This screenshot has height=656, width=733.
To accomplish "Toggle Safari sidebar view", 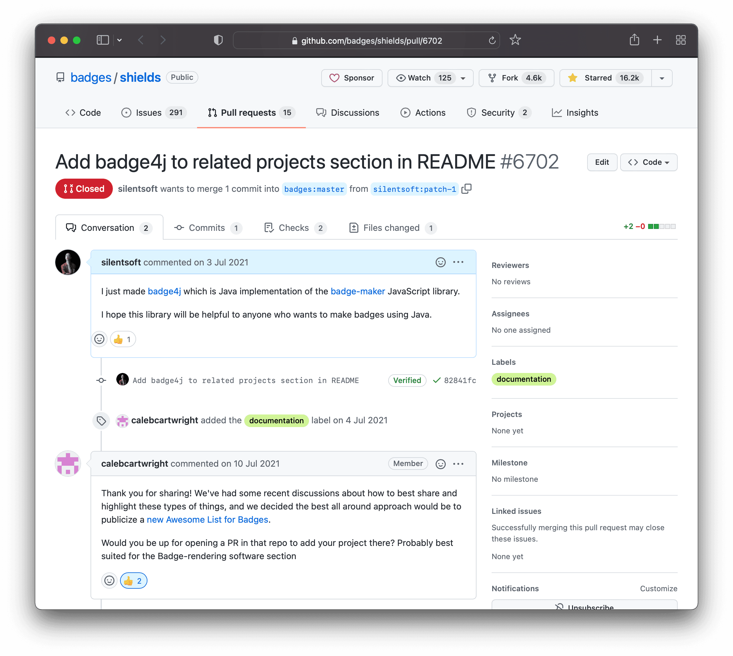I will (103, 40).
